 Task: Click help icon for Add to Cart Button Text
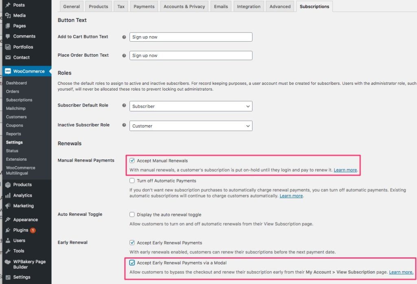click(124, 37)
